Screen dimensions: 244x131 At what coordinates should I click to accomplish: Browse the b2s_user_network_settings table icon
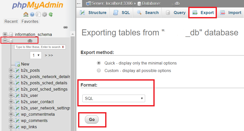pyautogui.click(x=17, y=108)
